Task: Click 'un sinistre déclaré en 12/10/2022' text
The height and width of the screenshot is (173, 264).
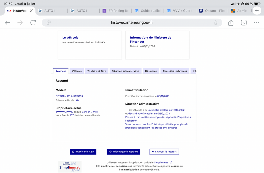Action: click(166, 110)
